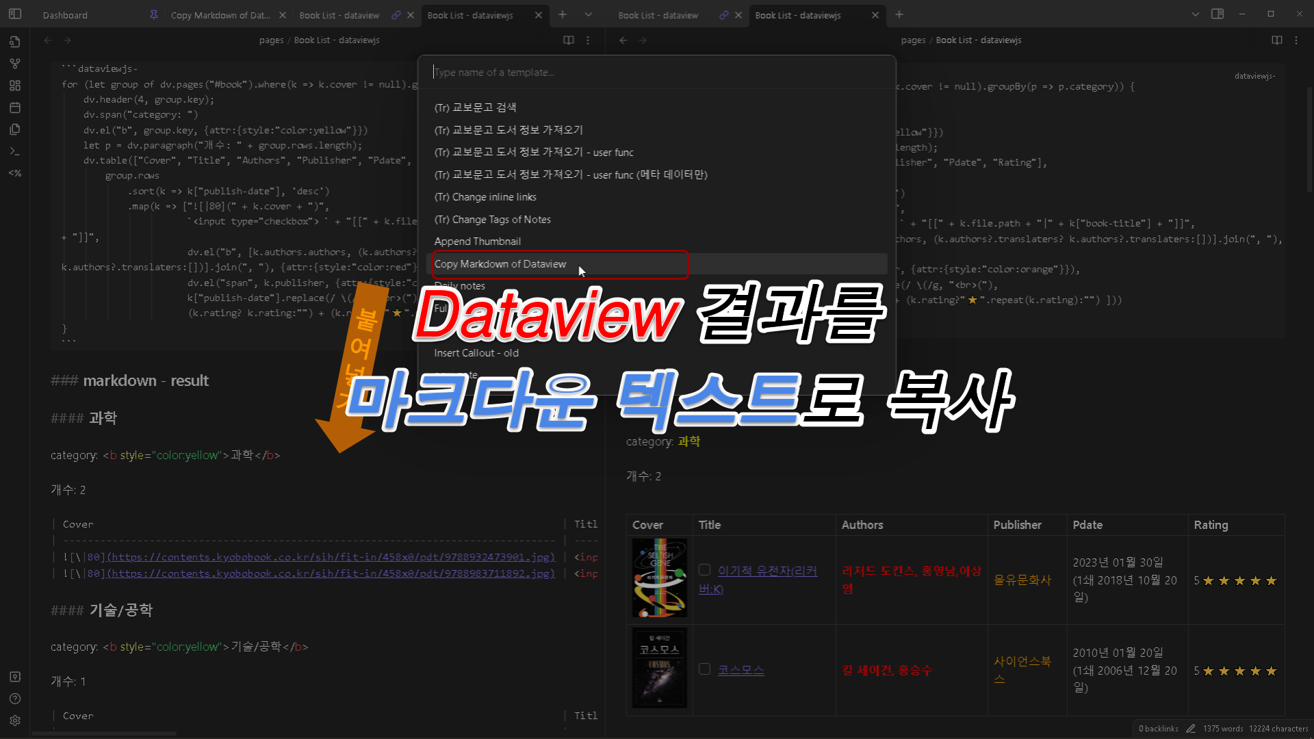Image resolution: width=1314 pixels, height=739 pixels.
Task: Open daily note calendar ribbon icon
Action: (15, 107)
